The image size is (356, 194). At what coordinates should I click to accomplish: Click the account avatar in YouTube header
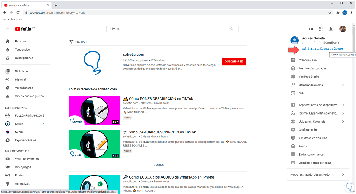[343, 29]
